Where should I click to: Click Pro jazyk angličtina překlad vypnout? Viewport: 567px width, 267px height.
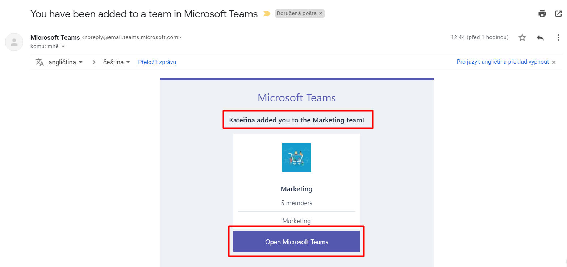[x=503, y=62]
